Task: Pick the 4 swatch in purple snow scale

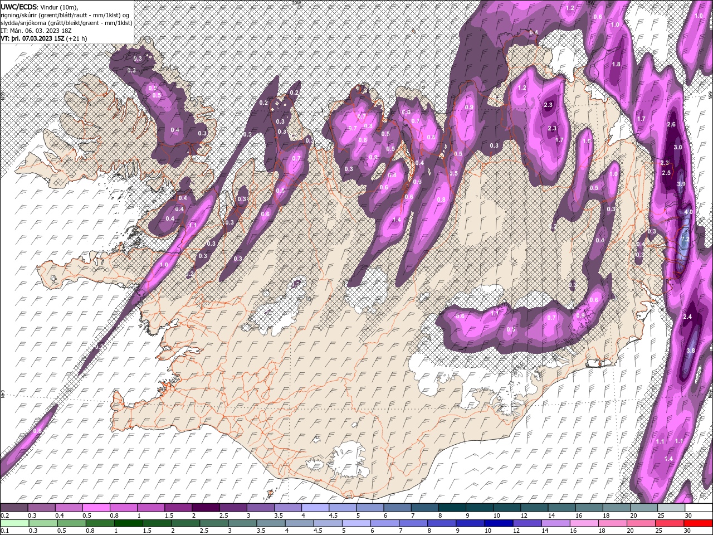Action: [x=315, y=508]
